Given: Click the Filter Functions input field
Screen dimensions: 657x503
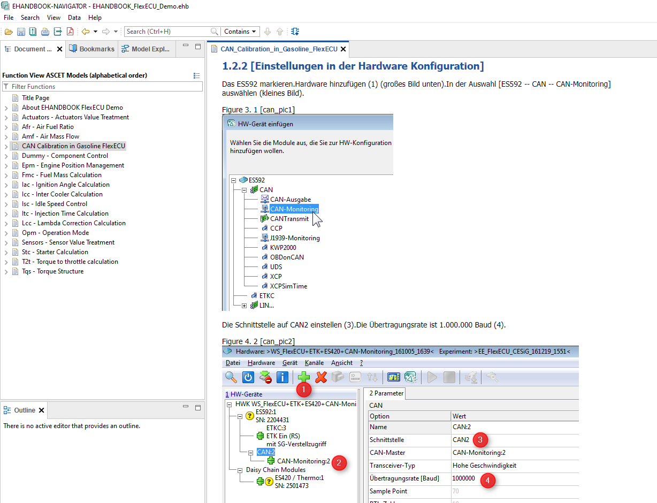Looking at the screenshot, I should coord(104,87).
